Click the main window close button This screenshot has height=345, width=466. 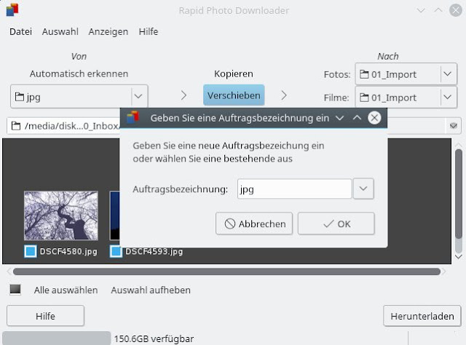click(x=456, y=11)
